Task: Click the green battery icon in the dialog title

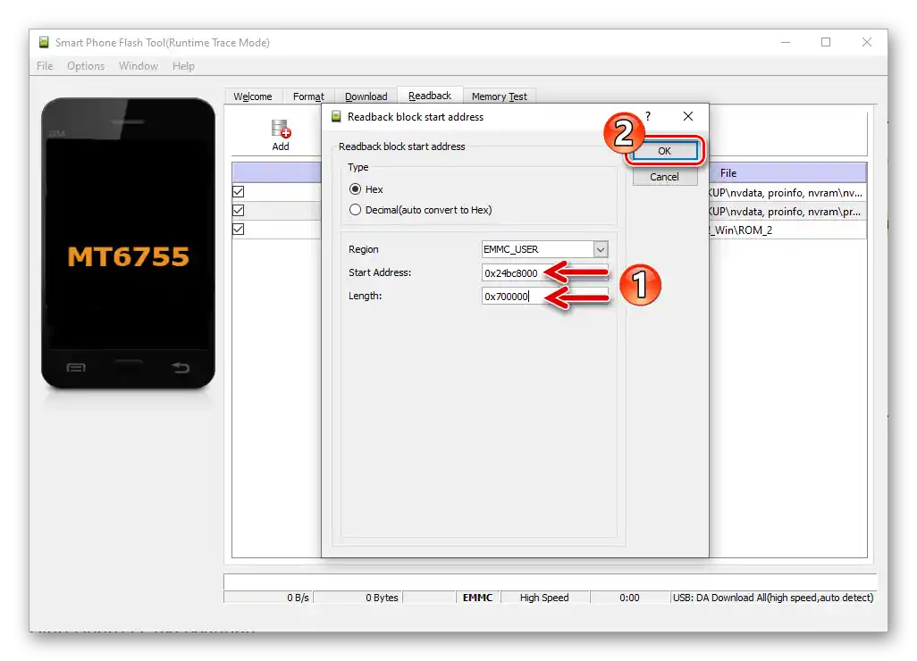Action: [x=337, y=116]
